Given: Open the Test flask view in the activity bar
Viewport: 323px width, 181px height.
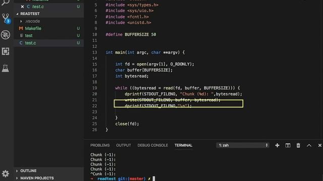Looking at the screenshot, I should [x=6, y=68].
